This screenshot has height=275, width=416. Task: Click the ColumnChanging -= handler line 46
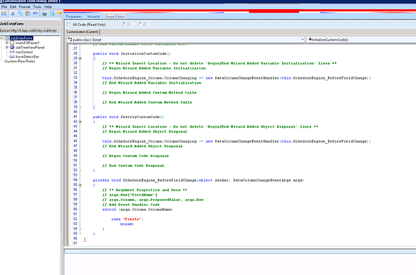coord(236,141)
